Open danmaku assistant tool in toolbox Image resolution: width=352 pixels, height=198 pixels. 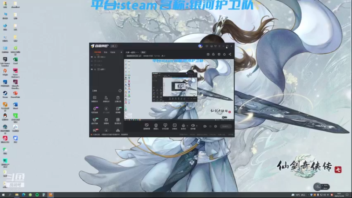tap(95, 99)
